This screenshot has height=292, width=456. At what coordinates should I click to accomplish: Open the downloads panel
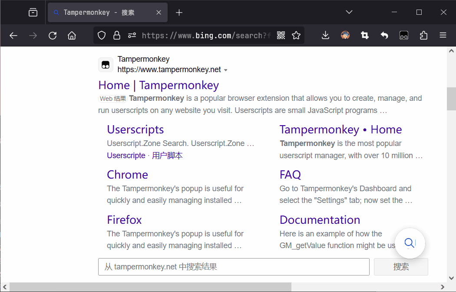pos(325,36)
